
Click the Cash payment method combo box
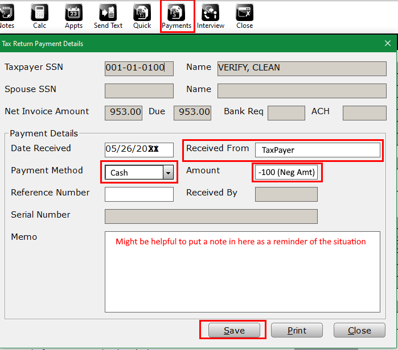(x=134, y=173)
